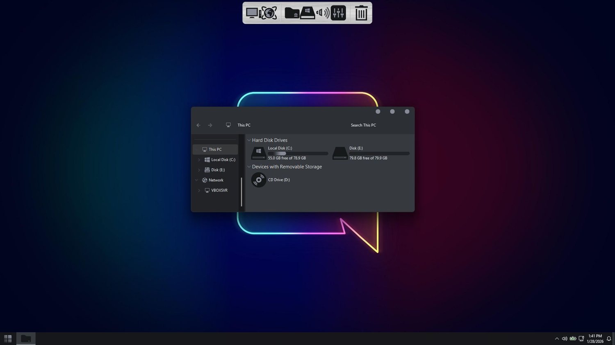
Task: Show hidden tray icons chevron
Action: pos(557,338)
